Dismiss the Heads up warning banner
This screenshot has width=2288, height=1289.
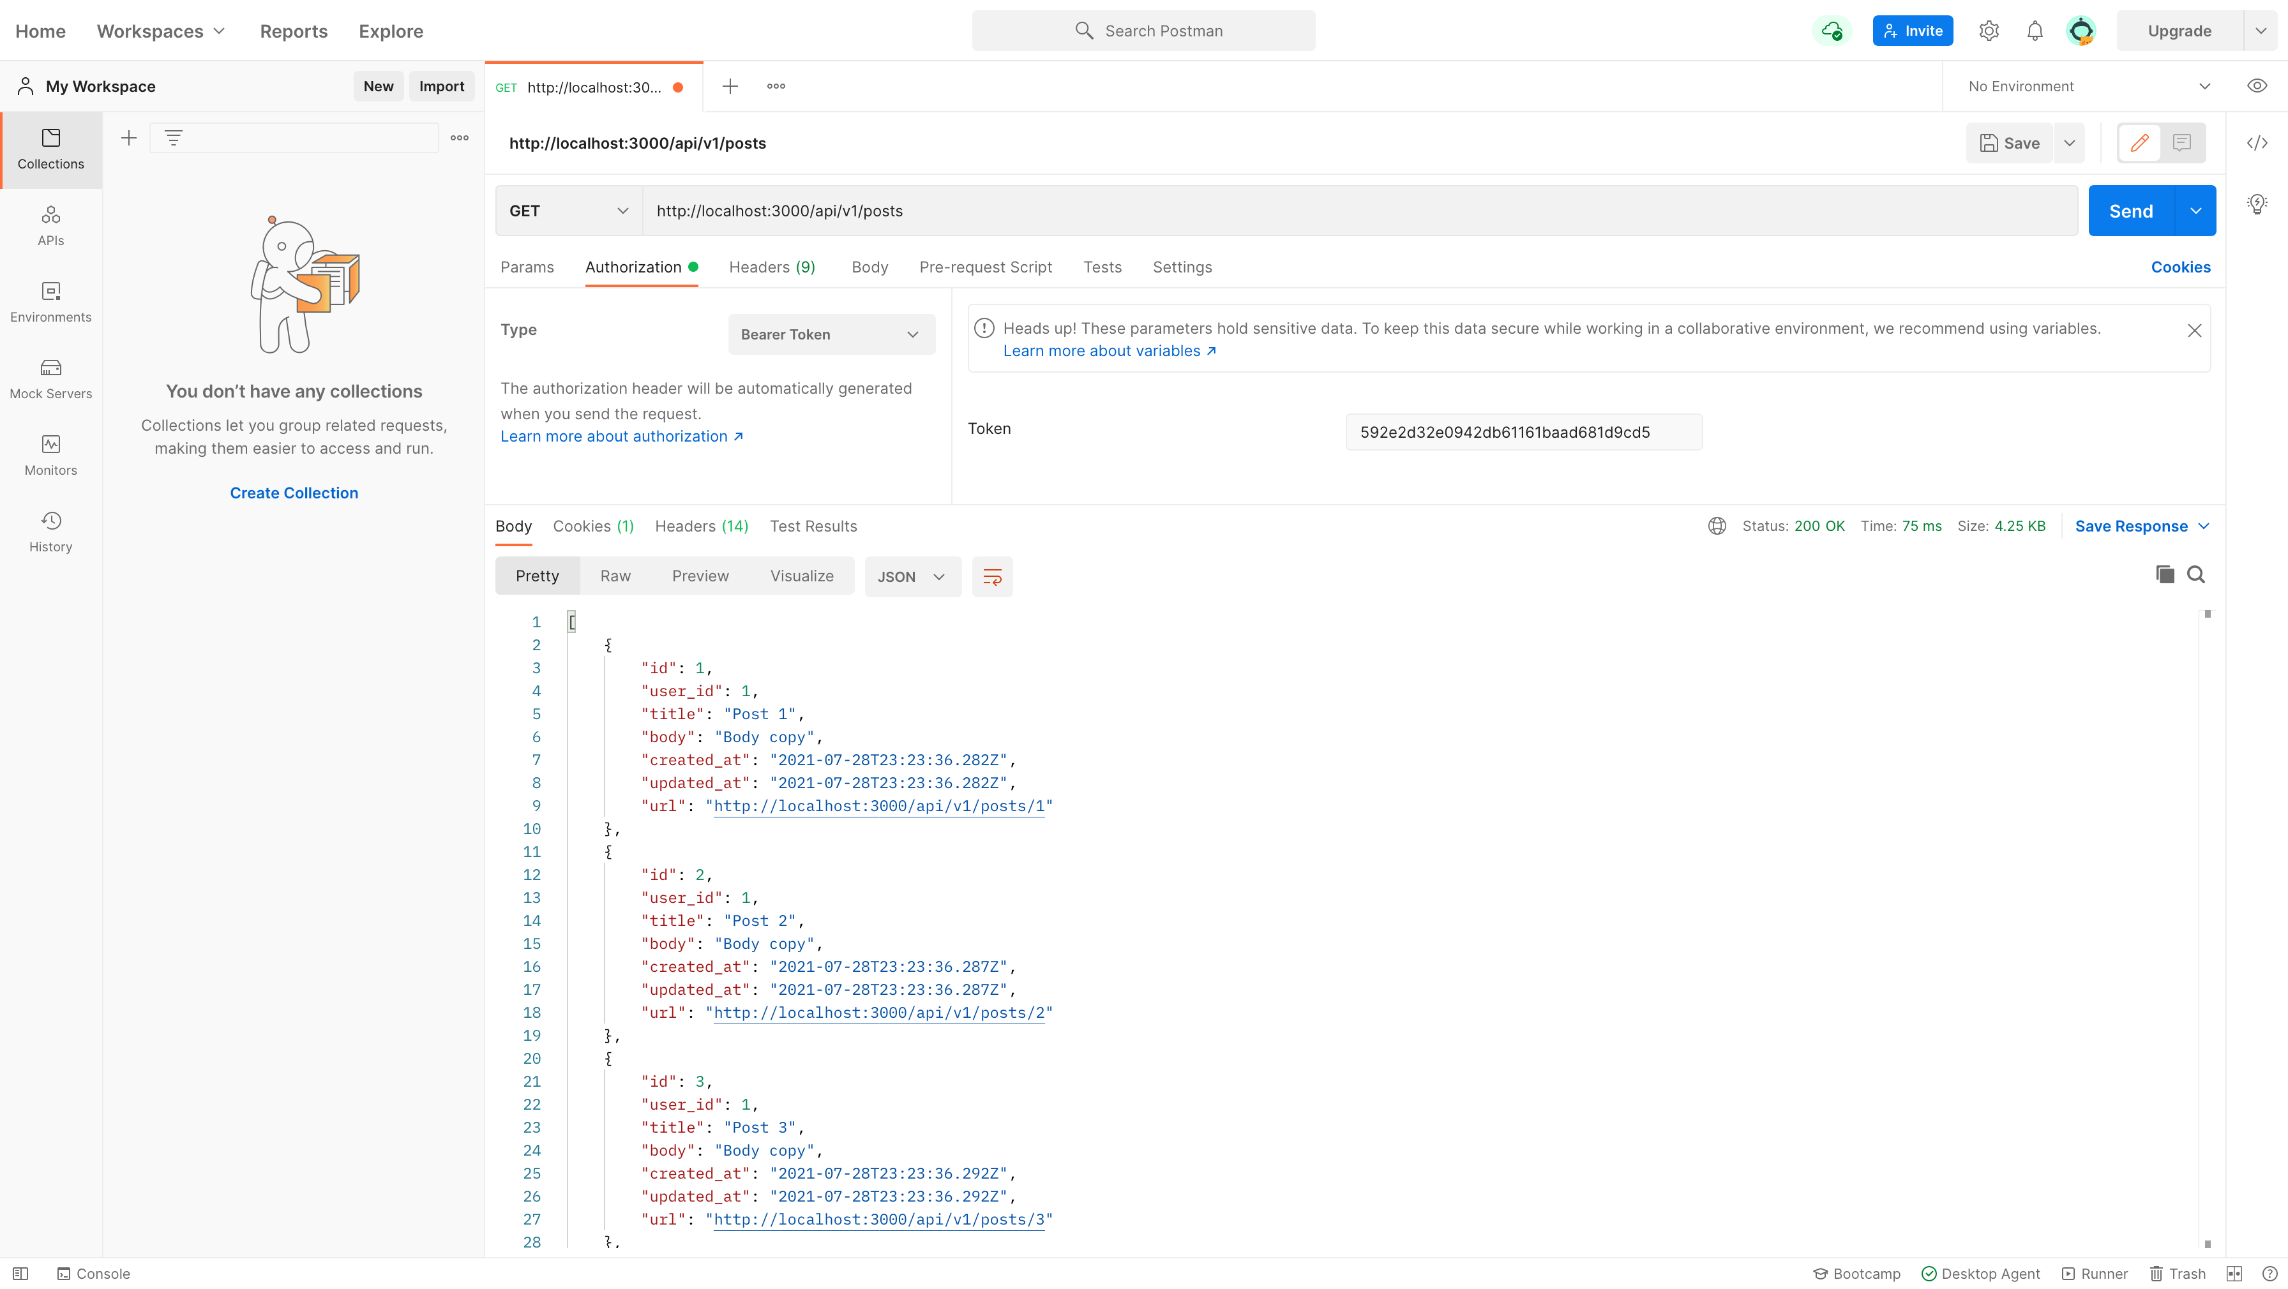(2194, 331)
